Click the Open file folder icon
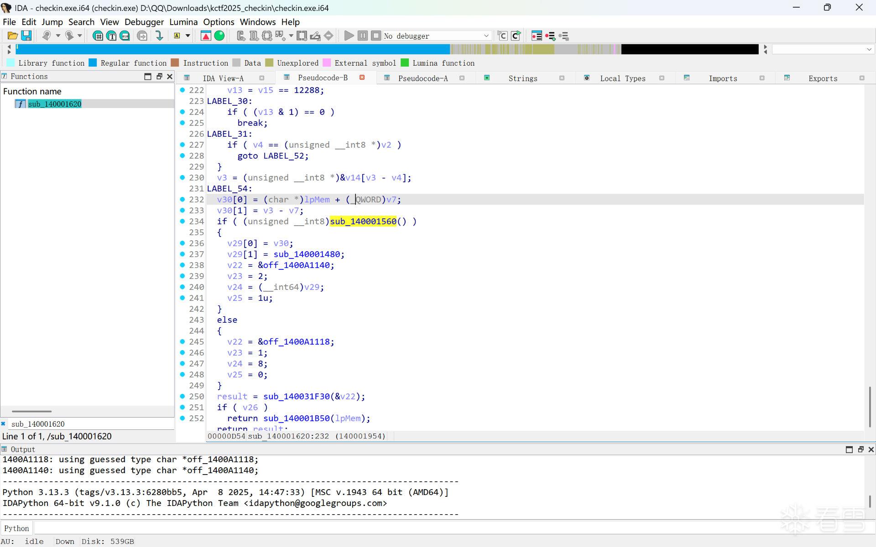The width and height of the screenshot is (876, 547). click(12, 36)
